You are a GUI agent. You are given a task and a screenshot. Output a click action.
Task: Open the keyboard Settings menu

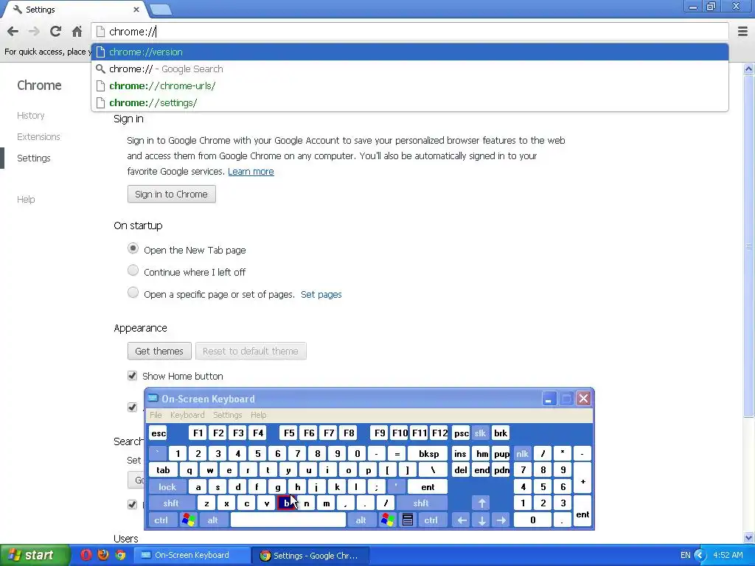(x=227, y=415)
